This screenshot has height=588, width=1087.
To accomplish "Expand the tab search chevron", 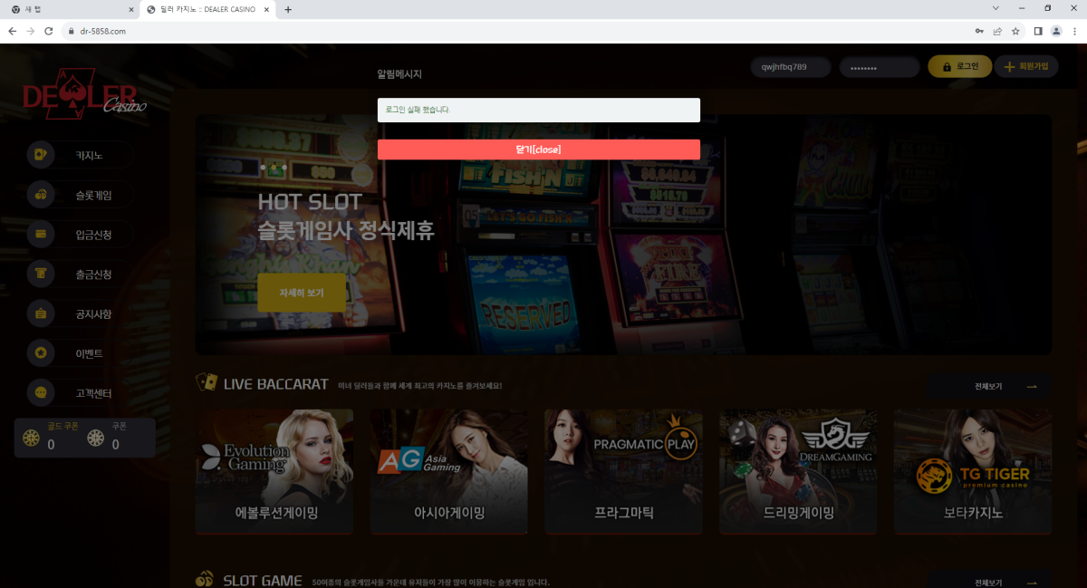I will (996, 8).
